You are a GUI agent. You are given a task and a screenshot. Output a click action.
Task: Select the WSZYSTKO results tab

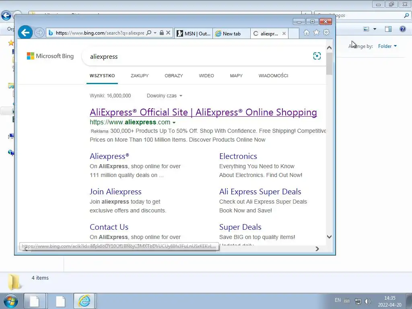point(102,76)
